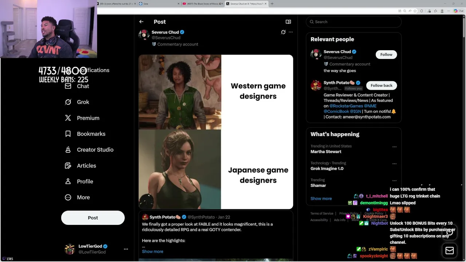Click the messages envelope drawer icon

coord(450,250)
